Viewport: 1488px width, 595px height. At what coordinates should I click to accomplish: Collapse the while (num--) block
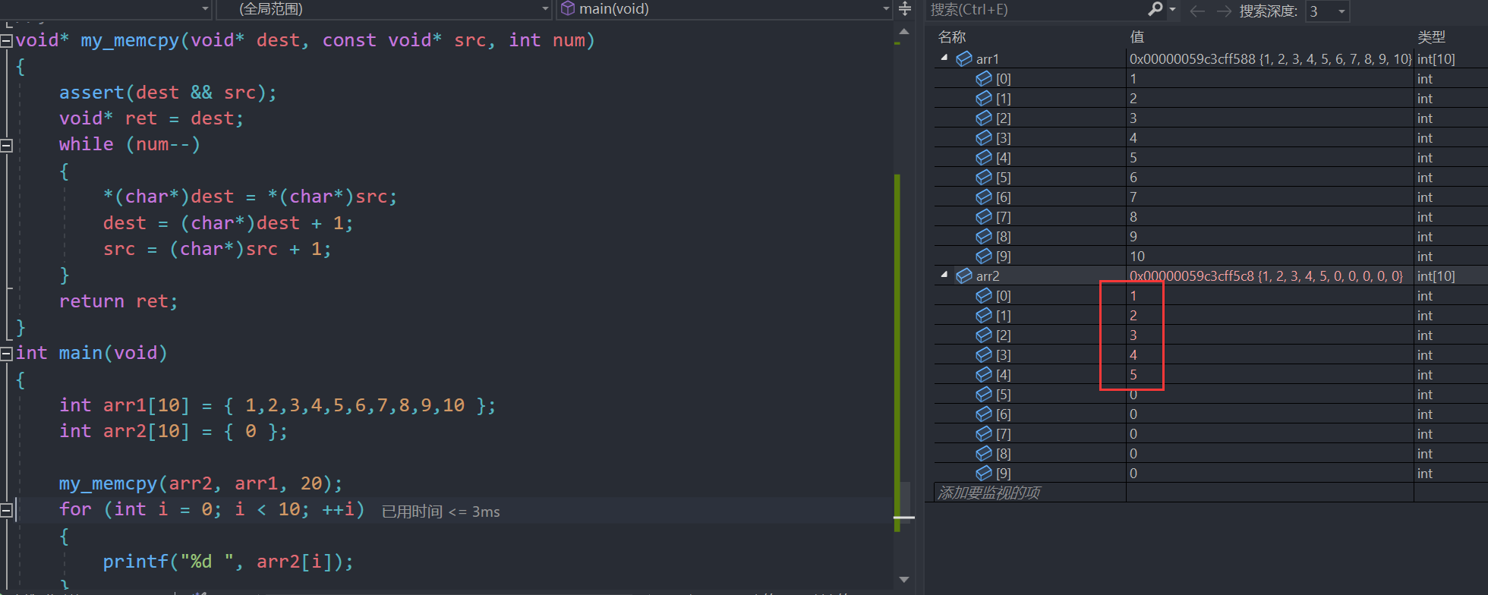tap(7, 145)
